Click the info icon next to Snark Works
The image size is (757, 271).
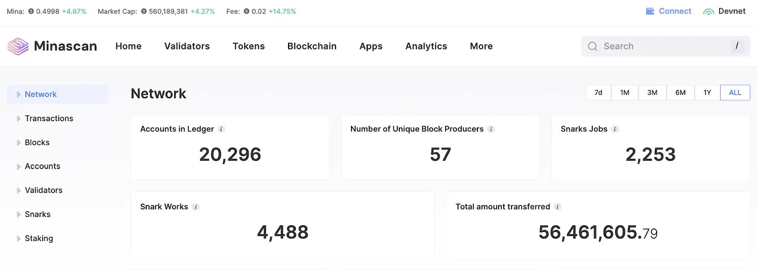(x=196, y=207)
